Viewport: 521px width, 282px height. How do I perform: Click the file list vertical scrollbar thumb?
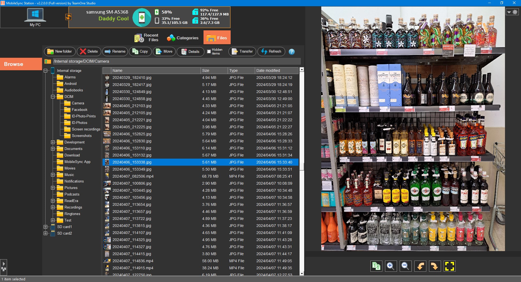coord(301,166)
